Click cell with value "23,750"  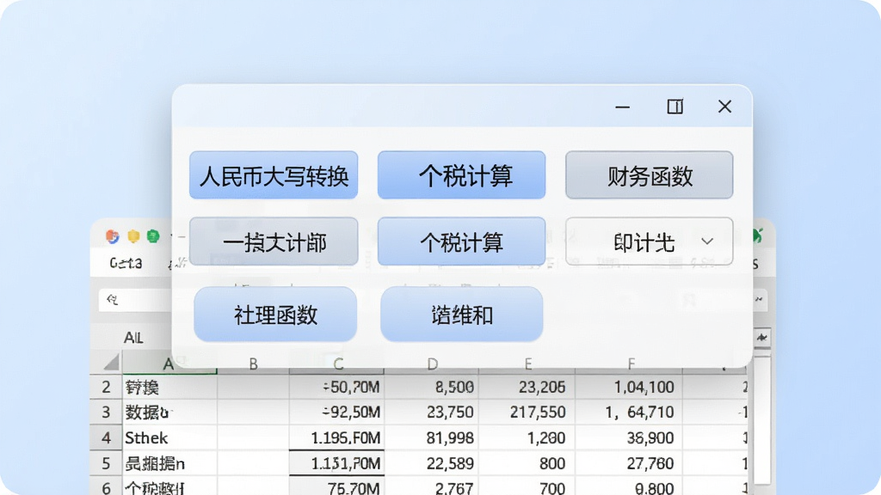coord(432,412)
